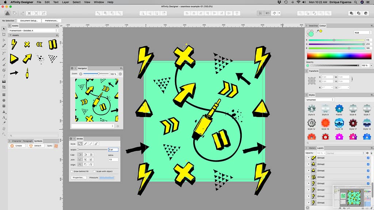This screenshot has width=374, height=210.
Task: Open the Frankentoon - Doodles A assets dropdown
Action: pyautogui.click(x=33, y=30)
